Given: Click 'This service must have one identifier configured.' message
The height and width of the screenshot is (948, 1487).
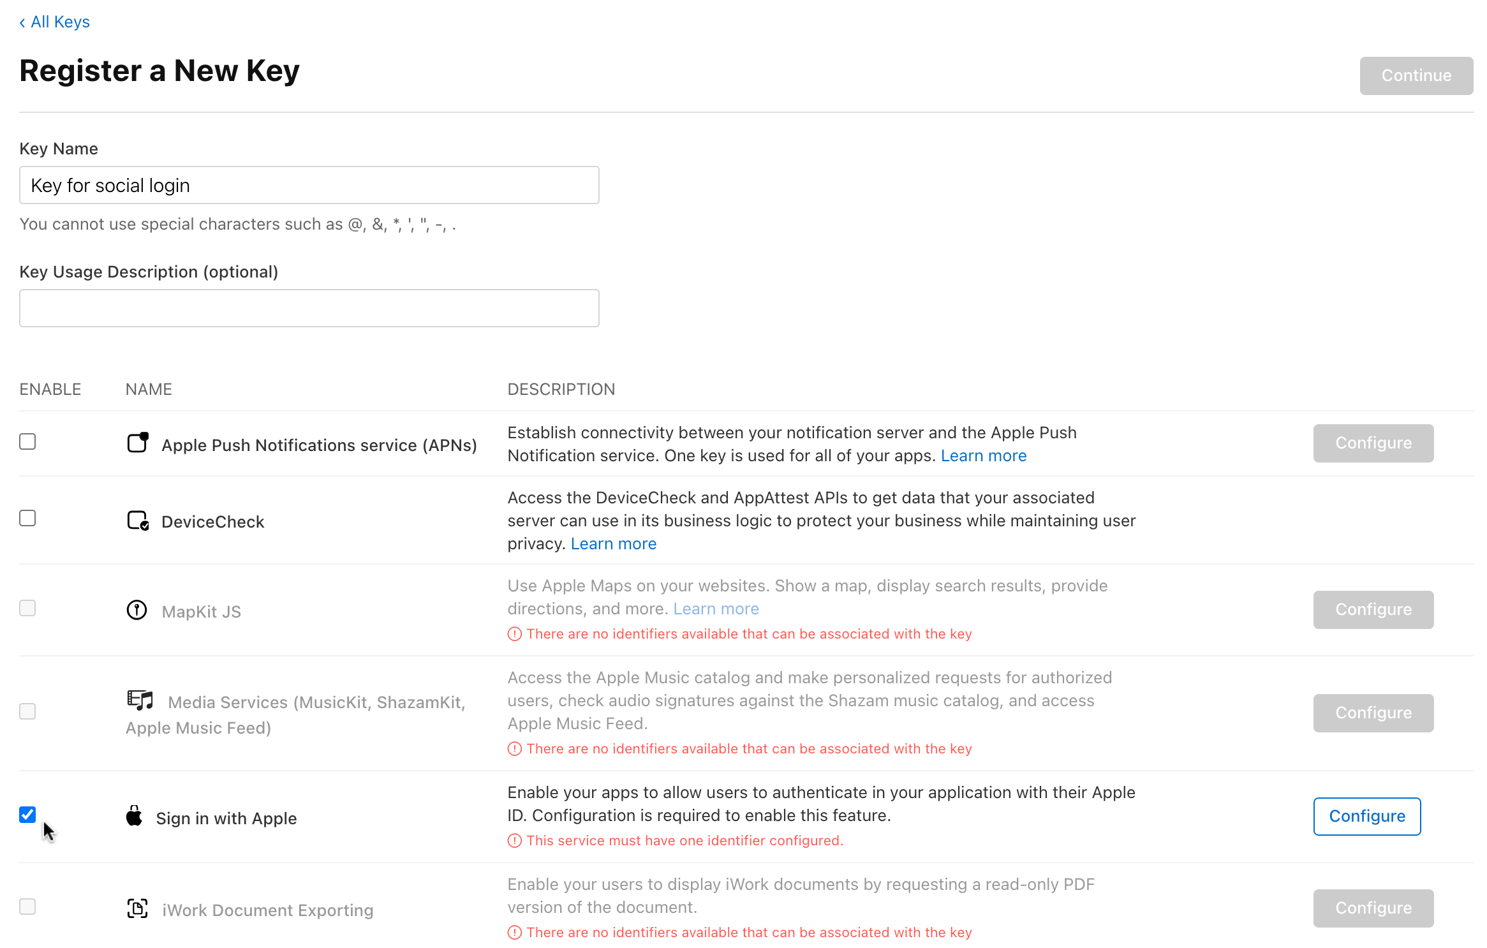Looking at the screenshot, I should pos(685,841).
